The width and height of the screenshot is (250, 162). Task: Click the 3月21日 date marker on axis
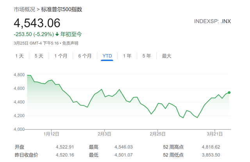point(214,134)
